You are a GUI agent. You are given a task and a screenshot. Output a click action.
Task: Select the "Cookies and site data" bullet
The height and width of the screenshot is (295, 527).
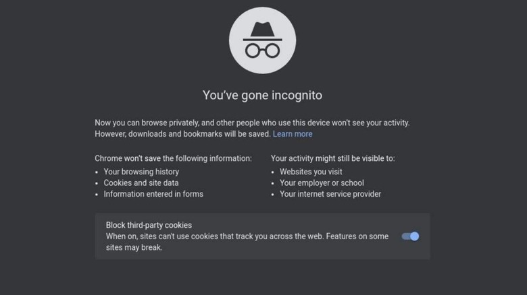click(x=142, y=183)
